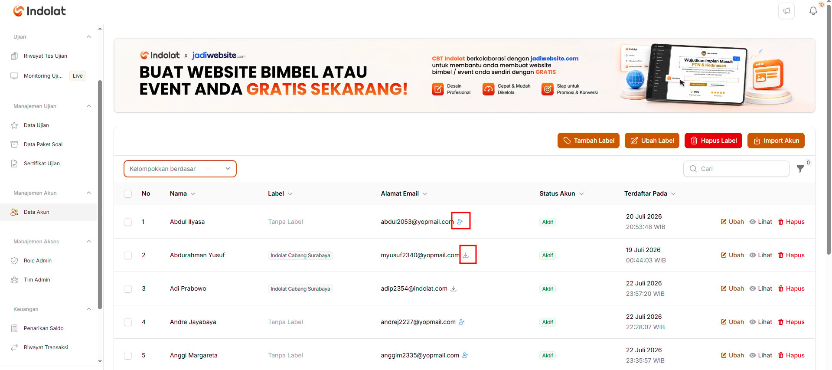The image size is (832, 370).
Task: Click the Indolat Cabang Surabaya label for Adi Prabowo
Action: (300, 289)
